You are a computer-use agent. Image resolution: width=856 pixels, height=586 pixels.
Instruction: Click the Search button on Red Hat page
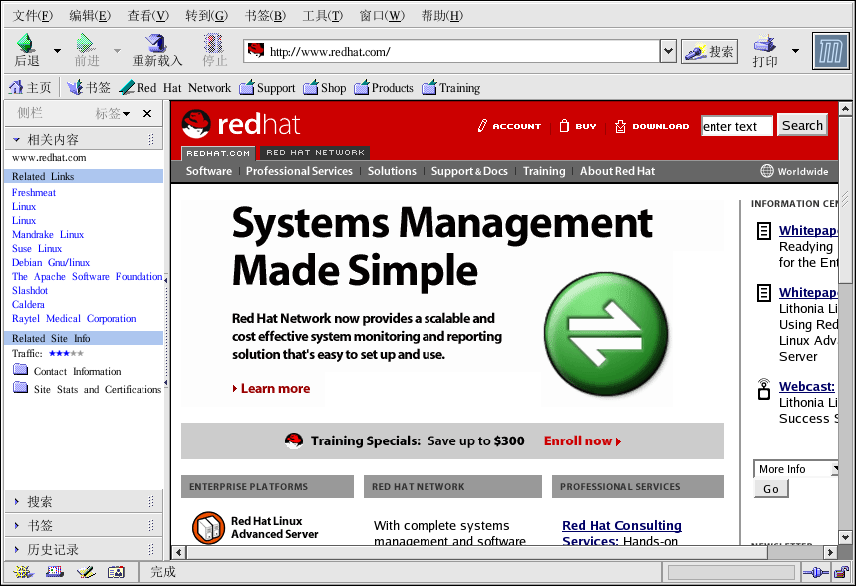pos(802,125)
